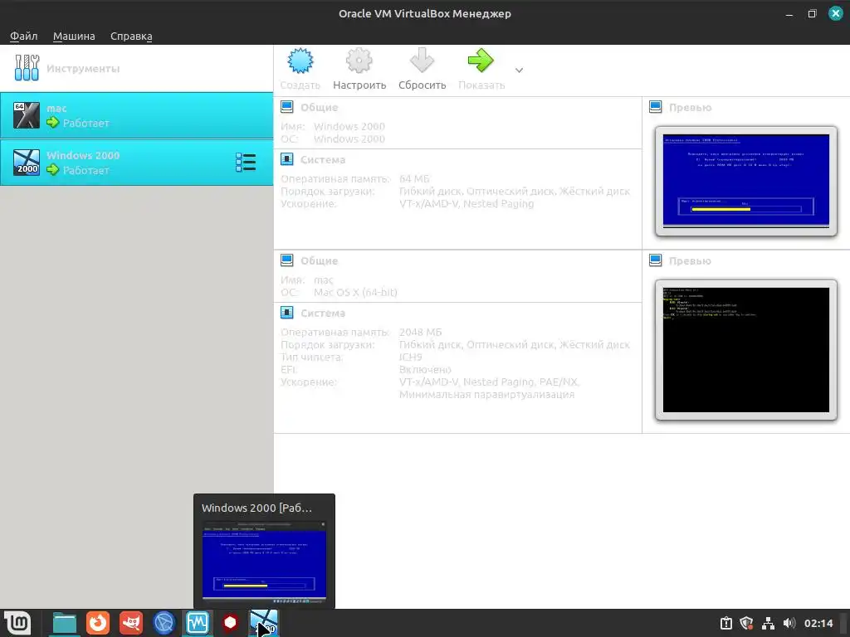Click the Сбросить (Discard) toolbar button

(x=423, y=69)
